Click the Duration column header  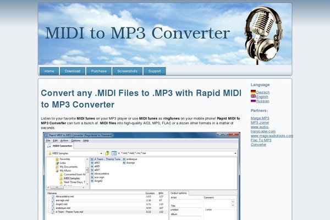[x=150, y=193]
